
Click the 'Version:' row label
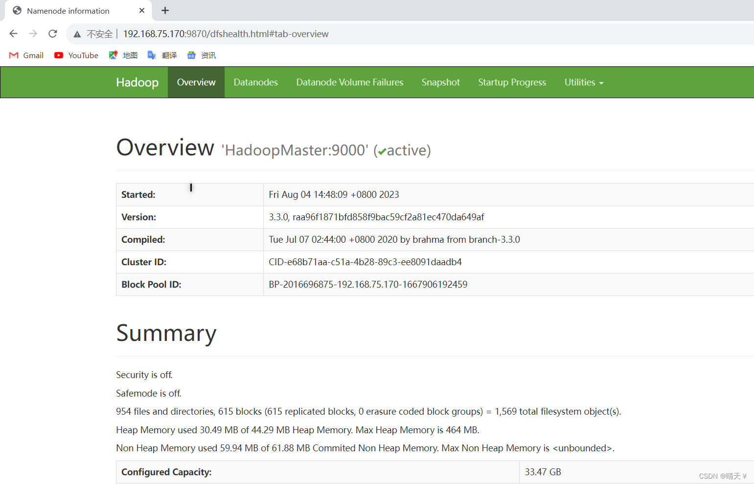point(139,217)
